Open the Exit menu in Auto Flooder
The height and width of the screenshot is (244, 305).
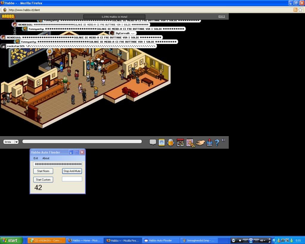(36, 158)
